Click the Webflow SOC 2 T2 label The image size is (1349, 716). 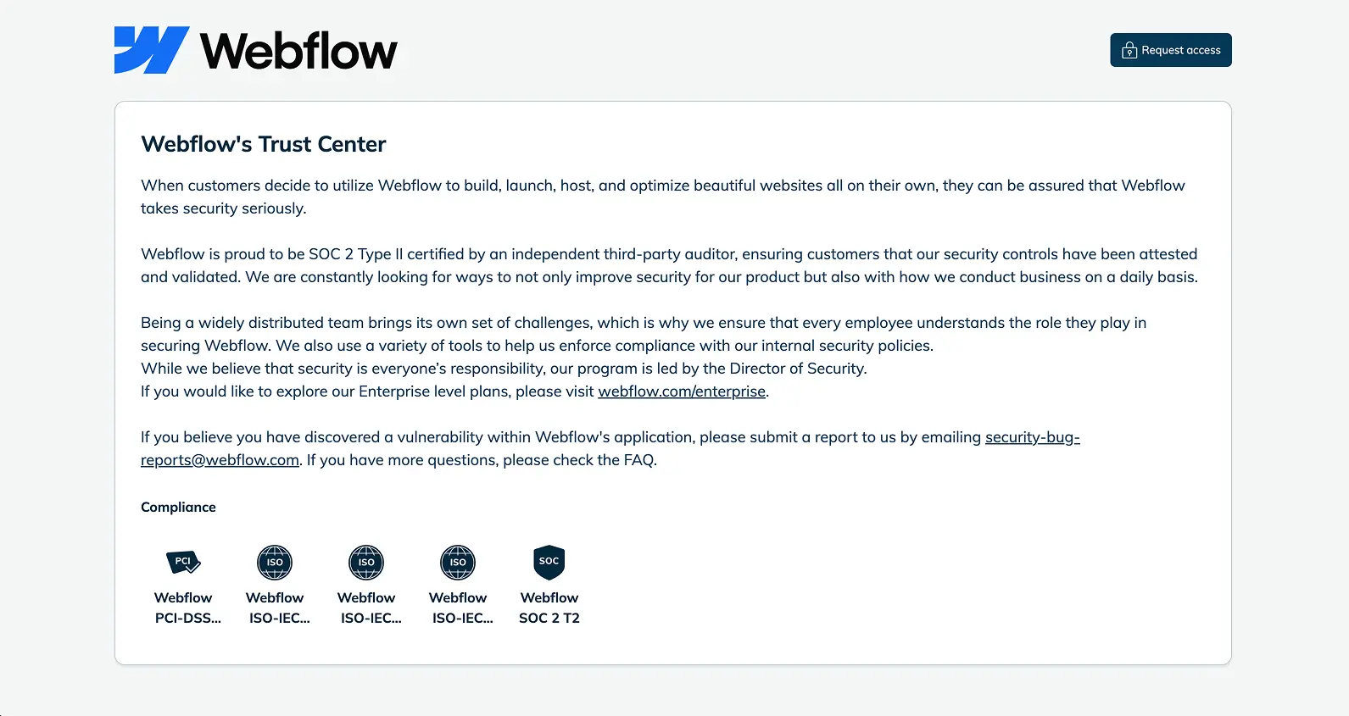click(x=549, y=608)
